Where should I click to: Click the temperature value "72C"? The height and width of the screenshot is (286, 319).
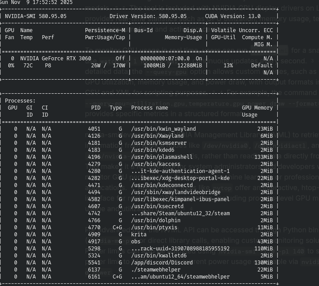pos(28,66)
